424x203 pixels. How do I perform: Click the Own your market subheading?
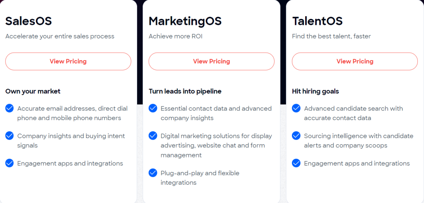pos(33,92)
